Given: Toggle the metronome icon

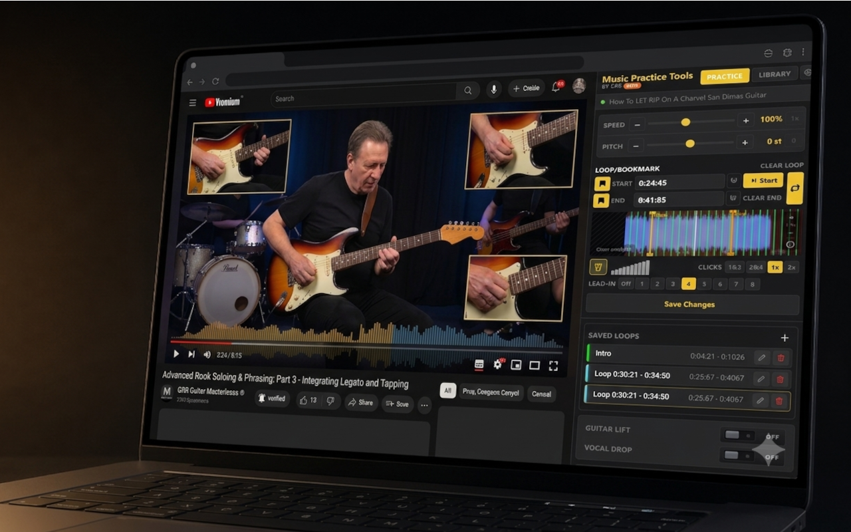Looking at the screenshot, I should 598,267.
